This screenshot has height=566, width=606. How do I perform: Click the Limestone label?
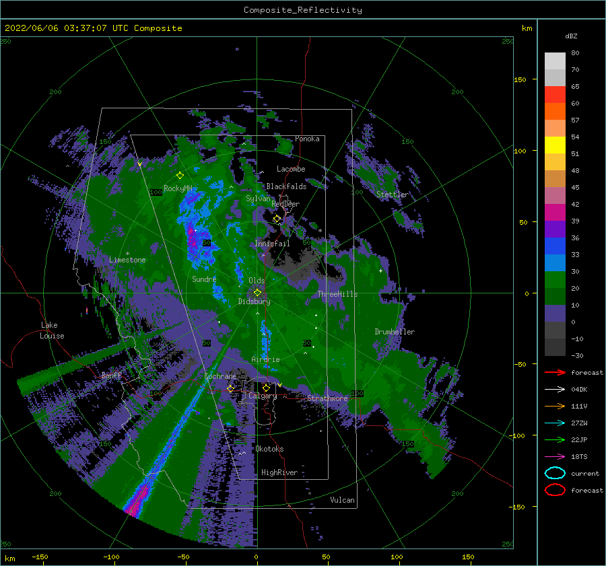point(127,260)
